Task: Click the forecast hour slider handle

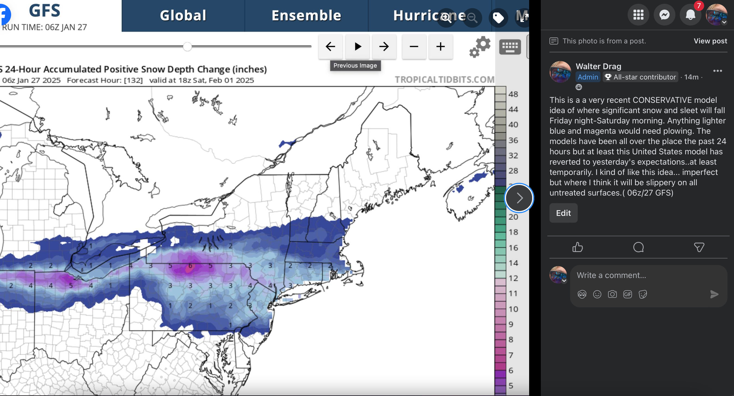Action: 187,46
